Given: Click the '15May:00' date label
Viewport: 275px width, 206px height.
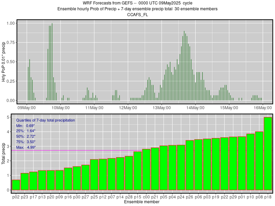Looking at the screenshot, I should pyautogui.click(x=229, y=107).
